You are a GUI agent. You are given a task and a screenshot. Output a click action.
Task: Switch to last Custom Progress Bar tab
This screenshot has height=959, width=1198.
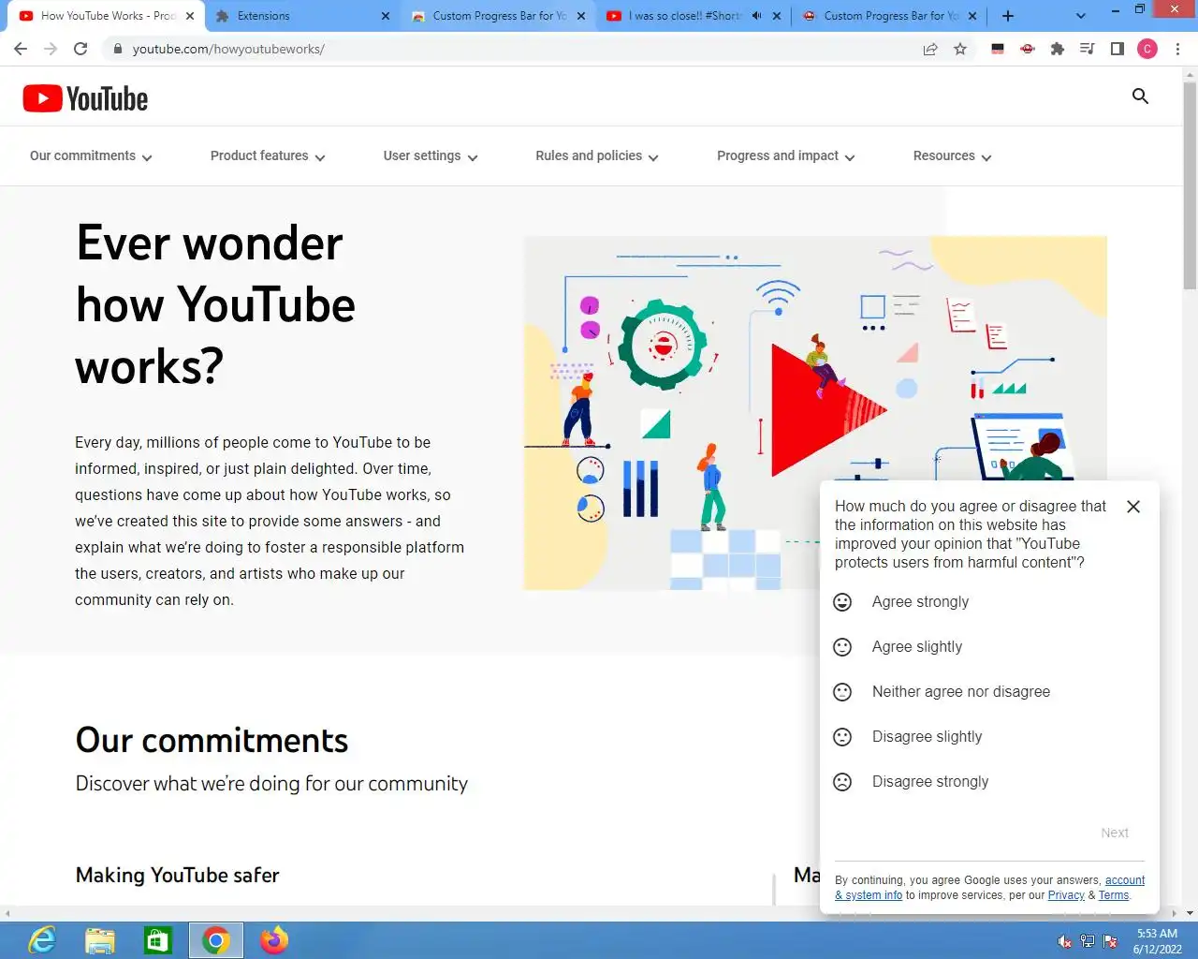pyautogui.click(x=889, y=16)
